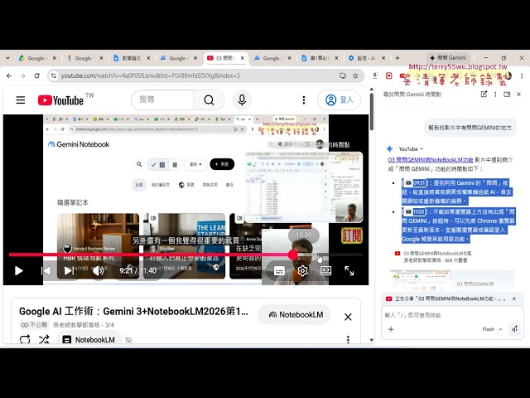Jump to the 09:21 timestamp chip
The image size is (530, 398).
(x=415, y=183)
